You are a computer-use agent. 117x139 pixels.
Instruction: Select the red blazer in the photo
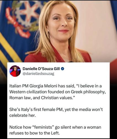tap(58, 56)
